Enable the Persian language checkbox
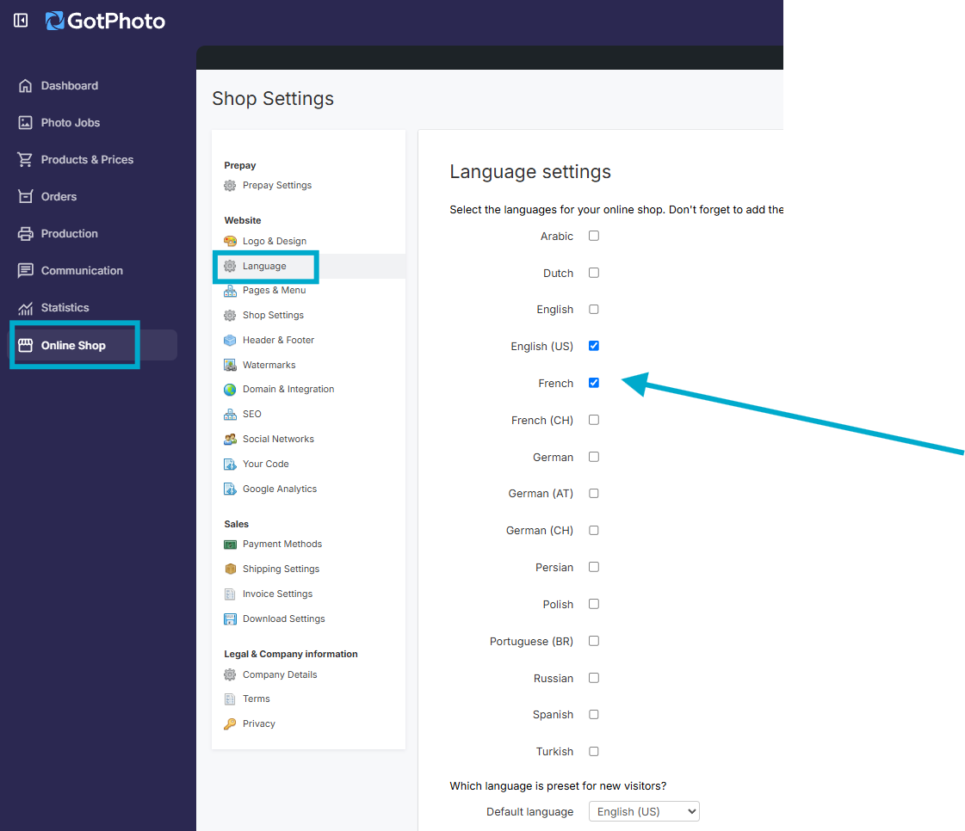 [594, 567]
